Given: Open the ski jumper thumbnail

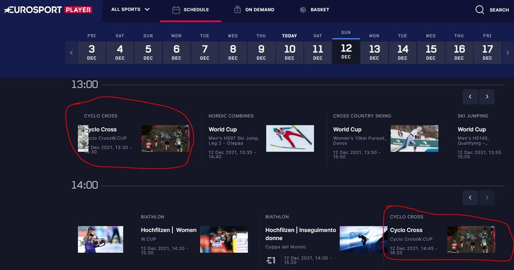Looking at the screenshot, I should tap(290, 138).
